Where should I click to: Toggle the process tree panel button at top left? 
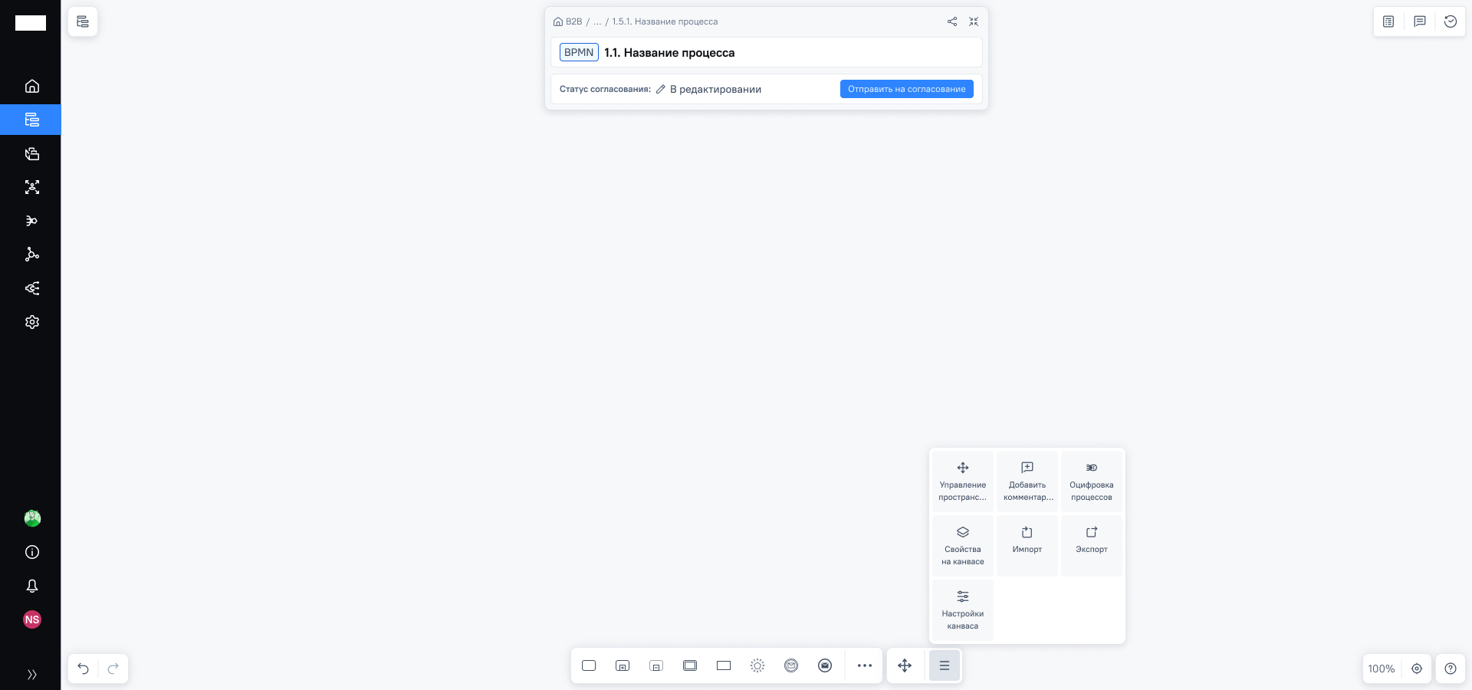tap(83, 21)
